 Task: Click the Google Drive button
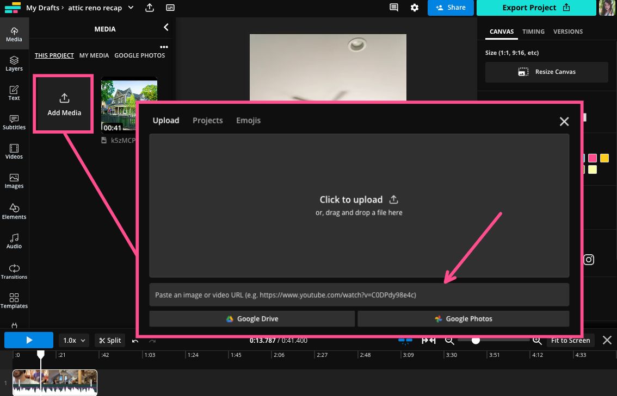[x=252, y=319]
